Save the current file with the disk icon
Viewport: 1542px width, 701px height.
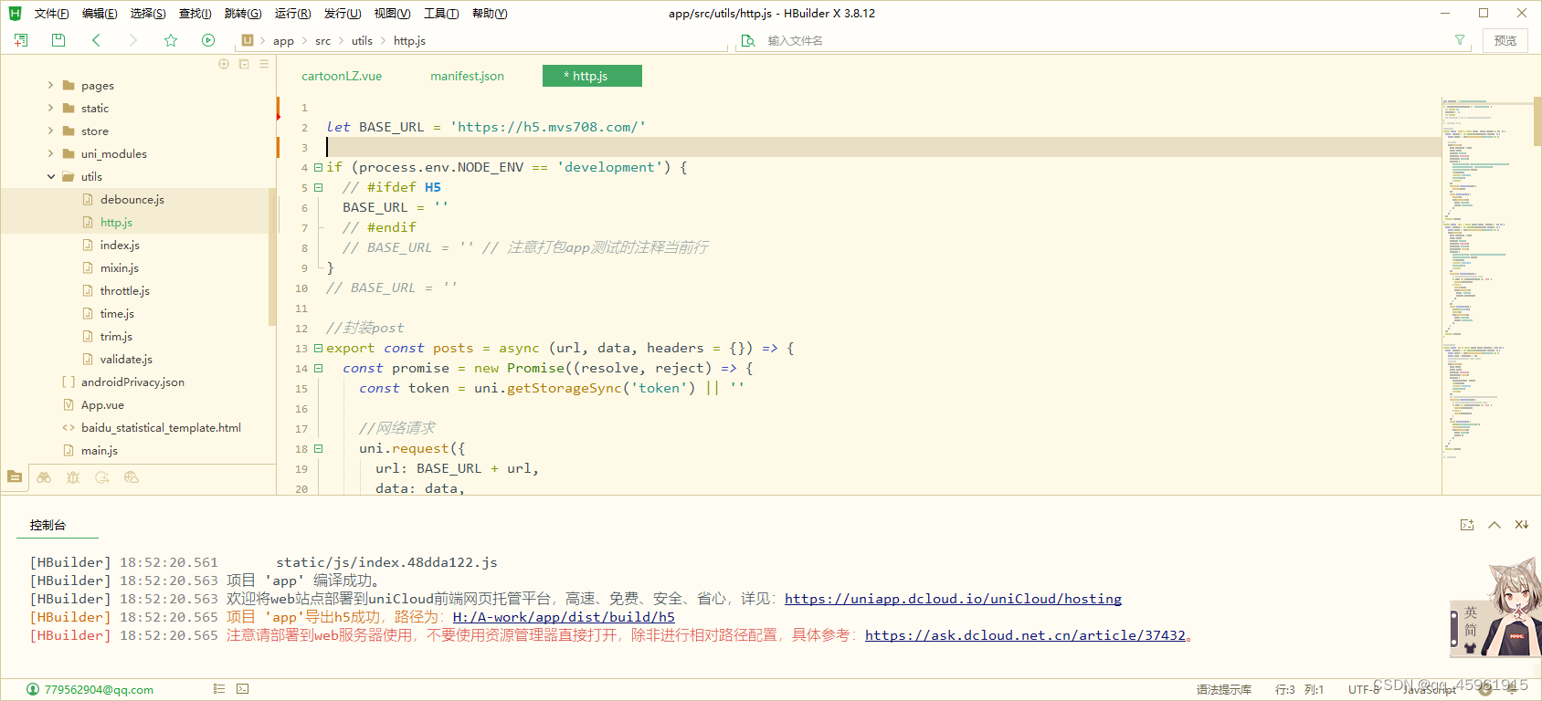(x=58, y=40)
